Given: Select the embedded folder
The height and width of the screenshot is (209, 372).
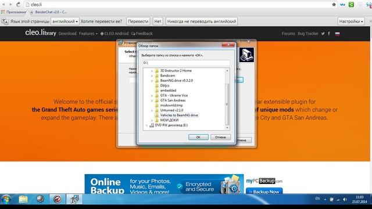Looking at the screenshot, I should coord(168,91).
